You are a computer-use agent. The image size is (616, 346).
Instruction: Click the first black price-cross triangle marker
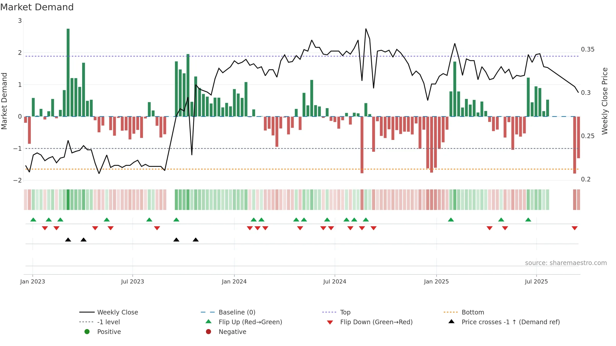[68, 240]
